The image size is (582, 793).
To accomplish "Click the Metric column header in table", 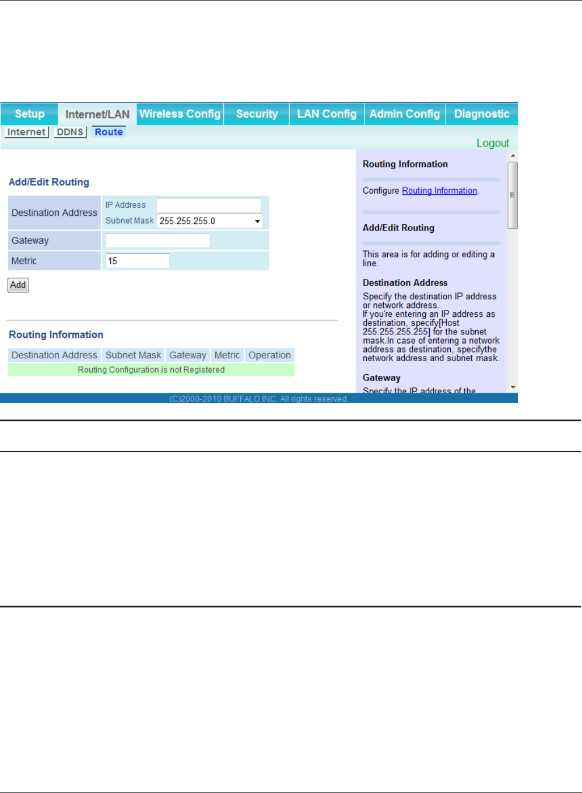I will point(227,355).
